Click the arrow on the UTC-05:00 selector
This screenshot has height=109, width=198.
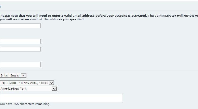click(52, 83)
